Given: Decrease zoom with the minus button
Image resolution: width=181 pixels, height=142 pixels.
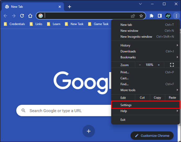Looking at the screenshot, I should [140, 65].
